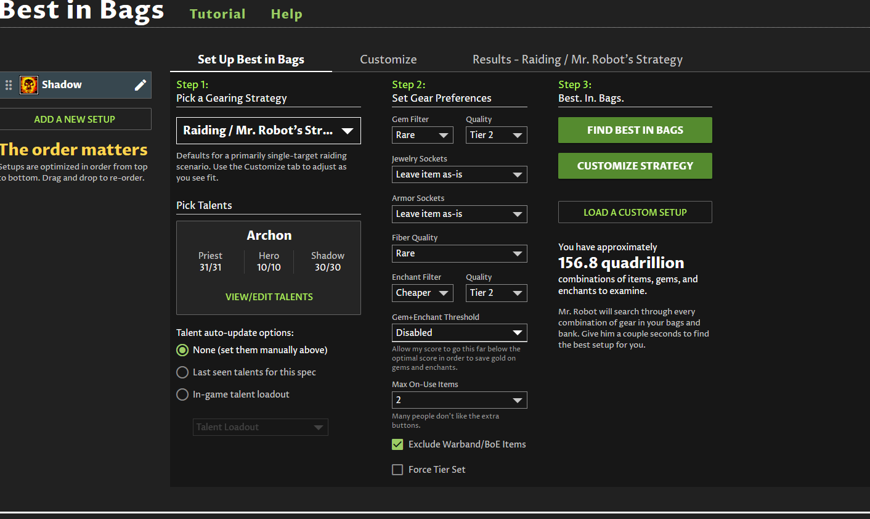Select 'Last seen talents for this spec'

click(182, 372)
